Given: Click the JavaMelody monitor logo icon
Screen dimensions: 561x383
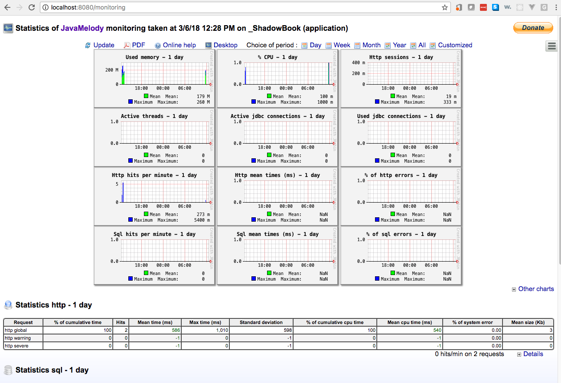Looking at the screenshot, I should (8, 28).
